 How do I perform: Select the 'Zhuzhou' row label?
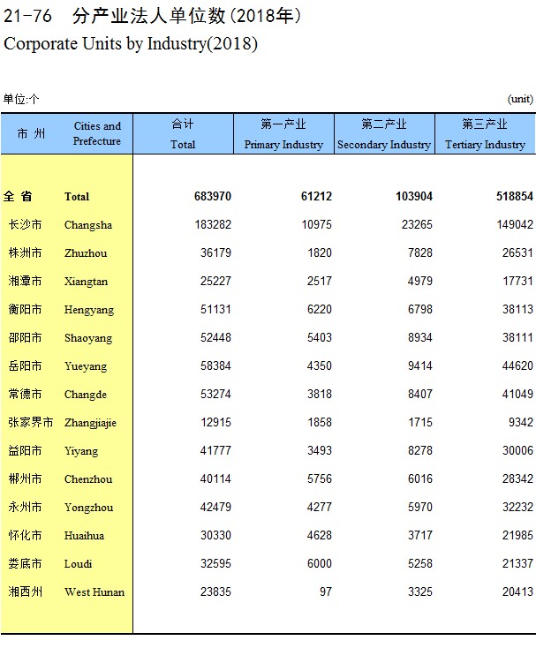(86, 253)
